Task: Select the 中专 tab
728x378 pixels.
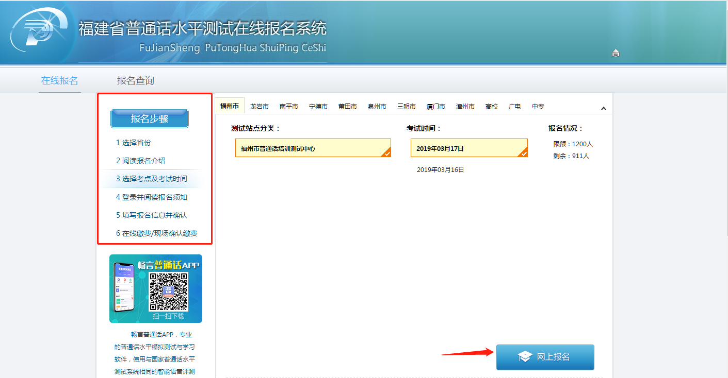Action: click(x=538, y=107)
